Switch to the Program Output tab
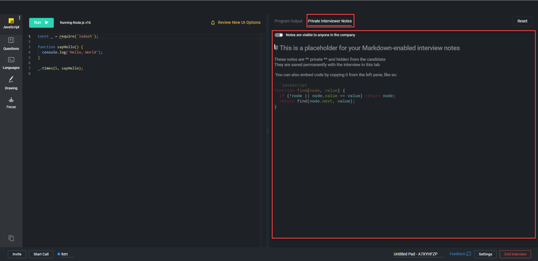This screenshot has height=261, width=538. 288,21
